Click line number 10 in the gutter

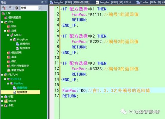(57, 57)
